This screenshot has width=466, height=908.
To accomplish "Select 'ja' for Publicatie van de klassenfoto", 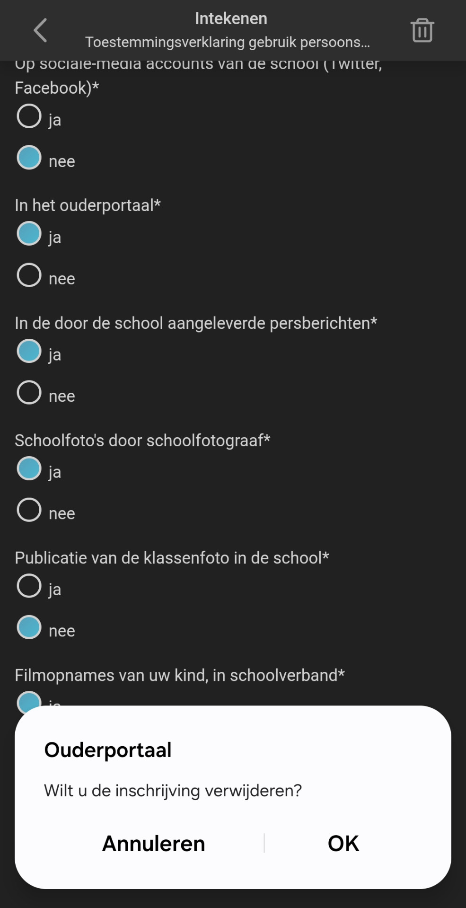I will point(29,586).
